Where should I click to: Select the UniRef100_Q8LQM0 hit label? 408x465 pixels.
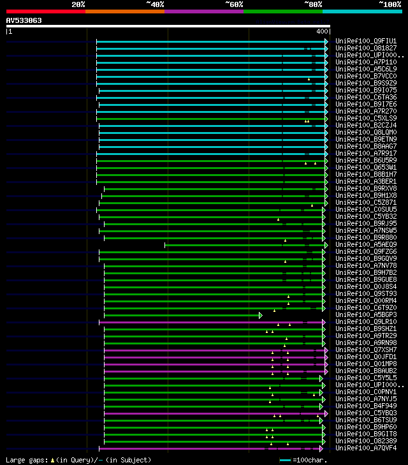click(366, 132)
